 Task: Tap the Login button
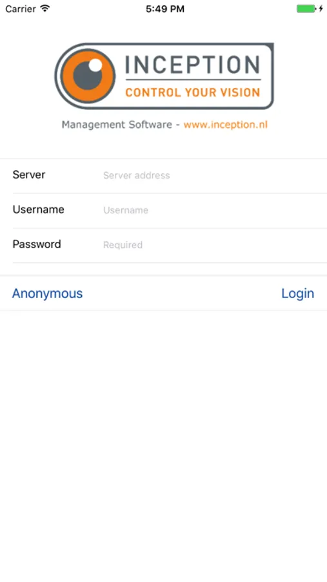point(298,294)
